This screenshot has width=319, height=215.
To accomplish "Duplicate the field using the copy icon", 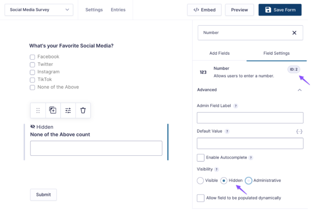I will point(53,110).
